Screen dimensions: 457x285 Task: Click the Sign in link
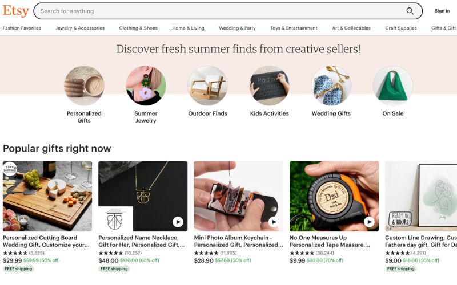[442, 11]
